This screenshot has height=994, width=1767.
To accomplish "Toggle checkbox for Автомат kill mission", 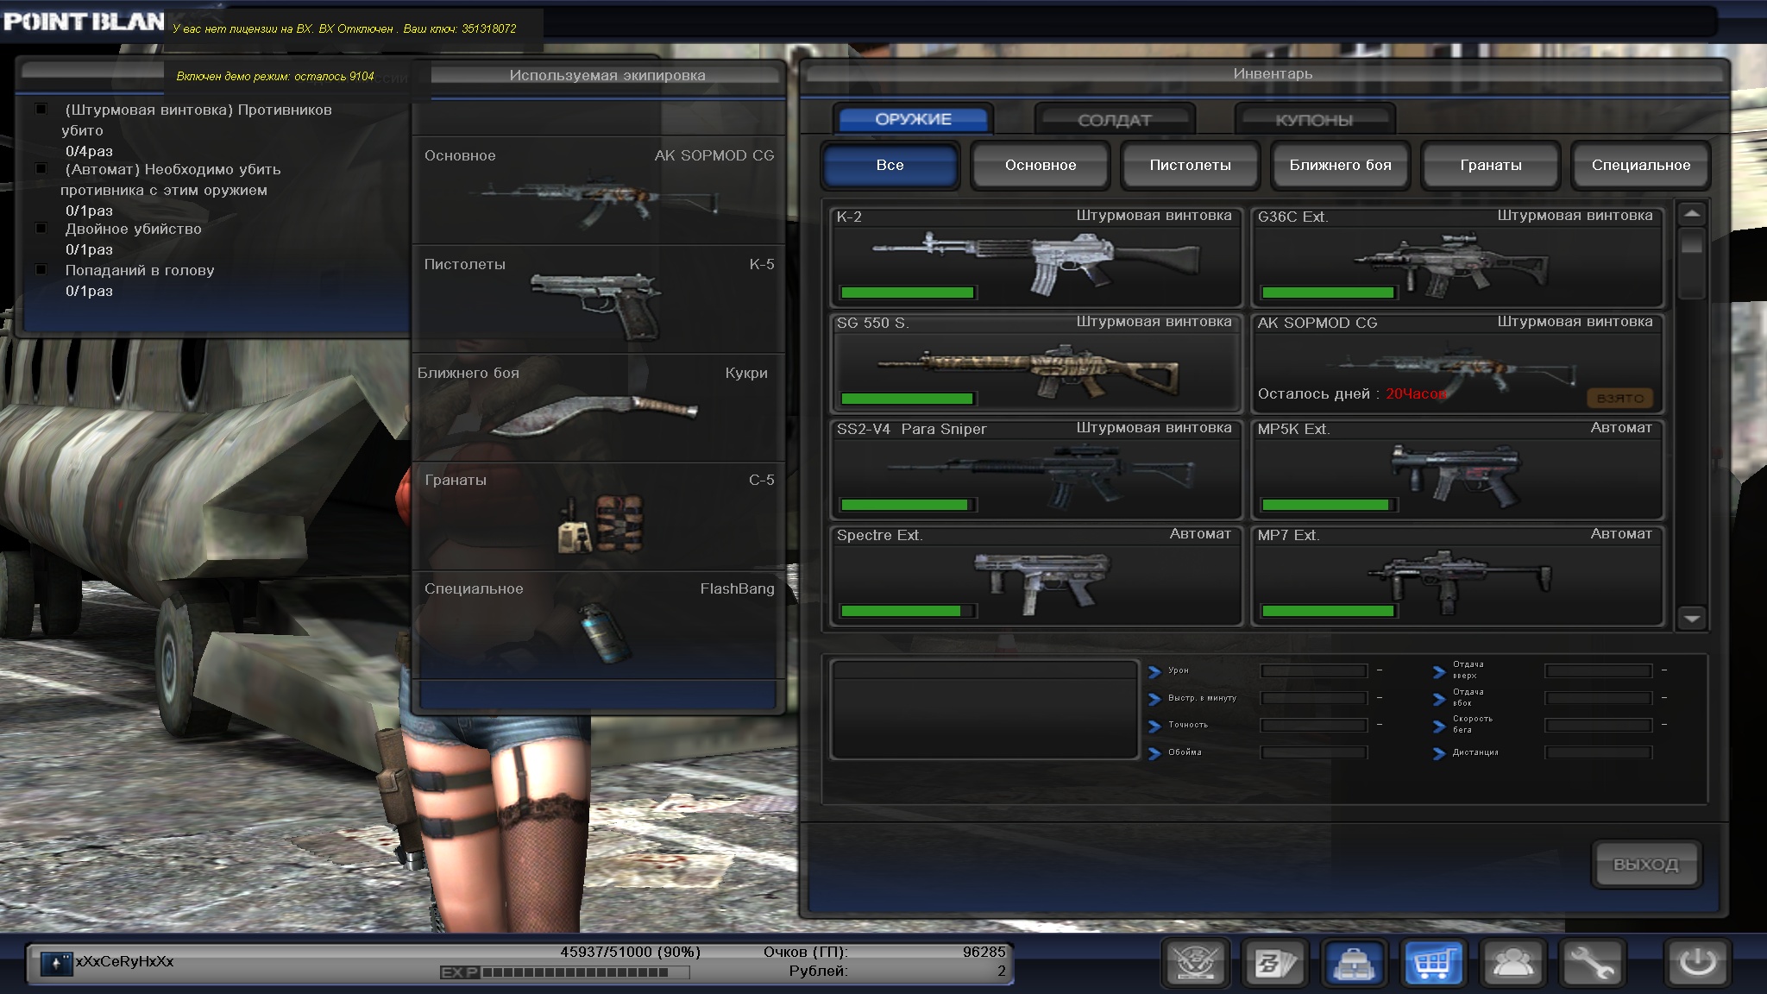I will tap(41, 169).
